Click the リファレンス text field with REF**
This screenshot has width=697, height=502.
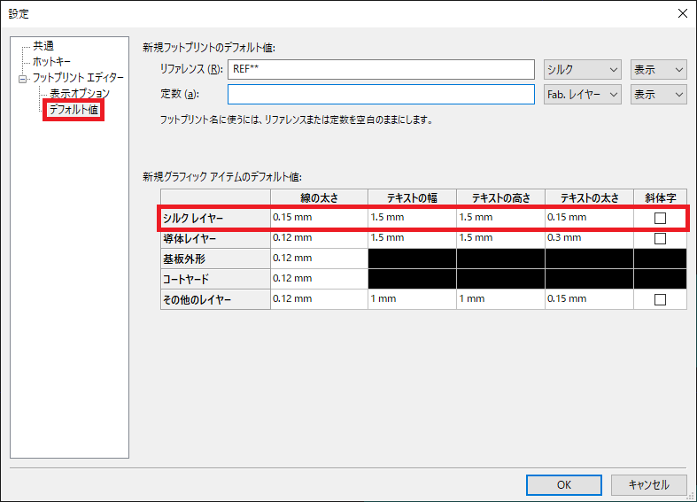381,70
